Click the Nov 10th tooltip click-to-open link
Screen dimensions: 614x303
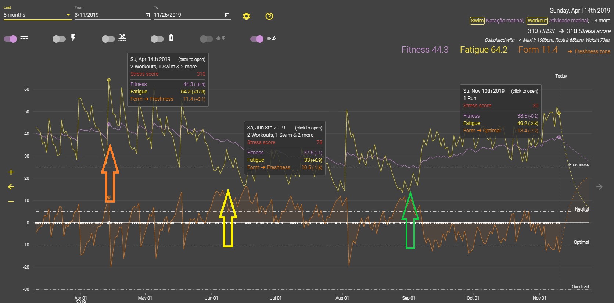pyautogui.click(x=525, y=91)
